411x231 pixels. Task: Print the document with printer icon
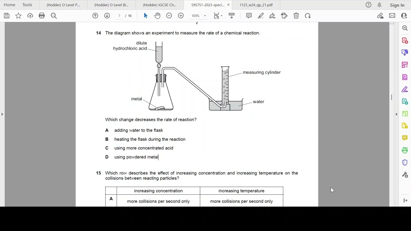click(42, 16)
